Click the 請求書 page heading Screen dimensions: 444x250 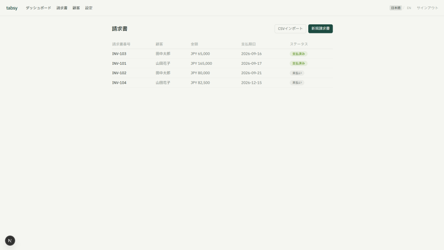coord(120,29)
